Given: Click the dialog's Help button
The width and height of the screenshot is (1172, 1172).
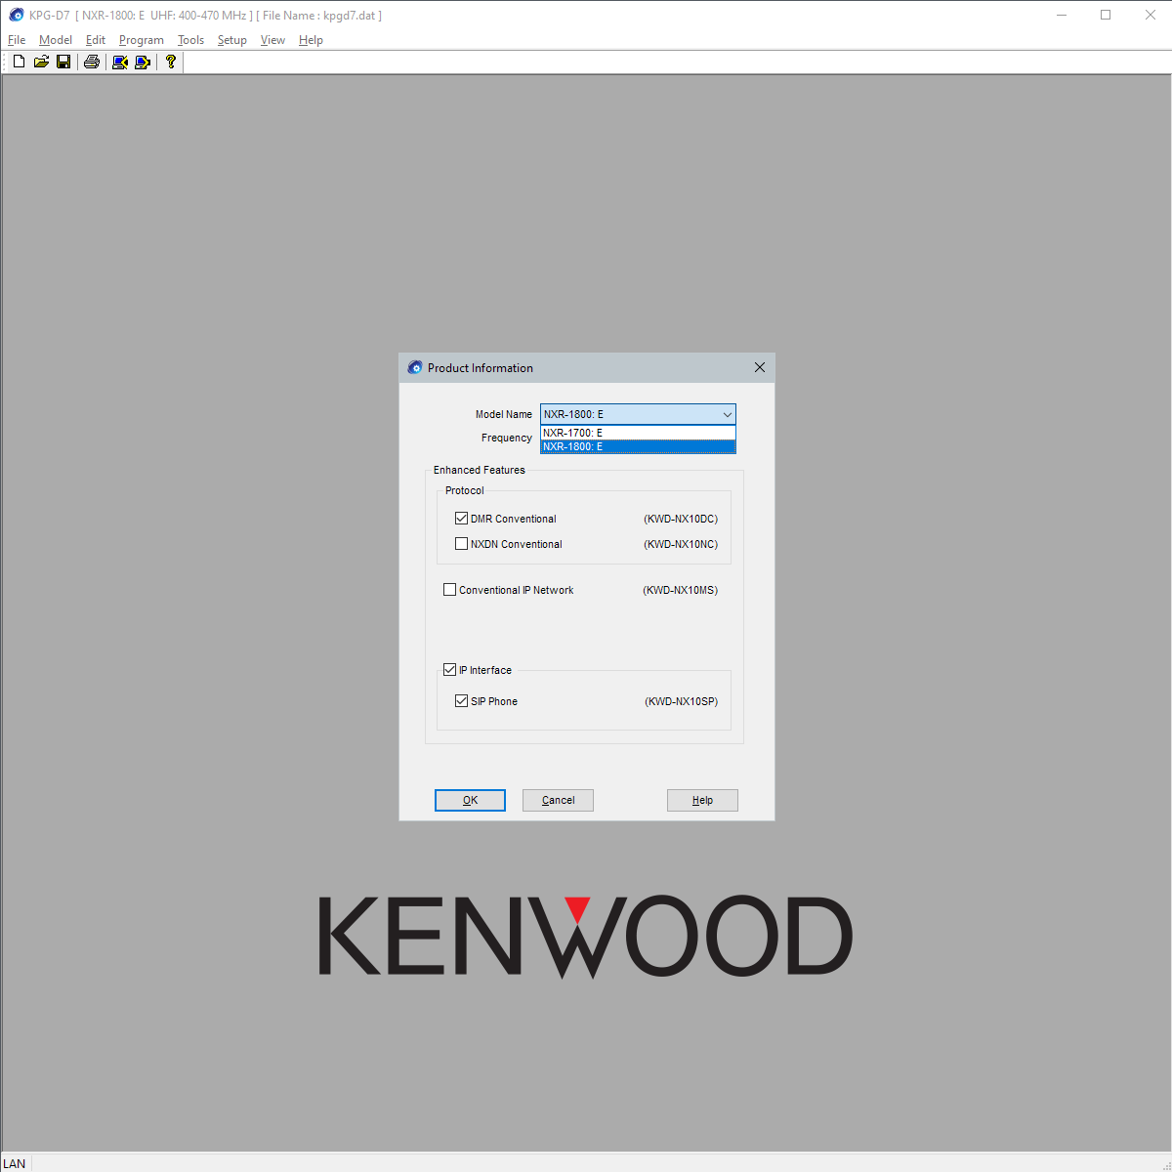Looking at the screenshot, I should point(702,800).
